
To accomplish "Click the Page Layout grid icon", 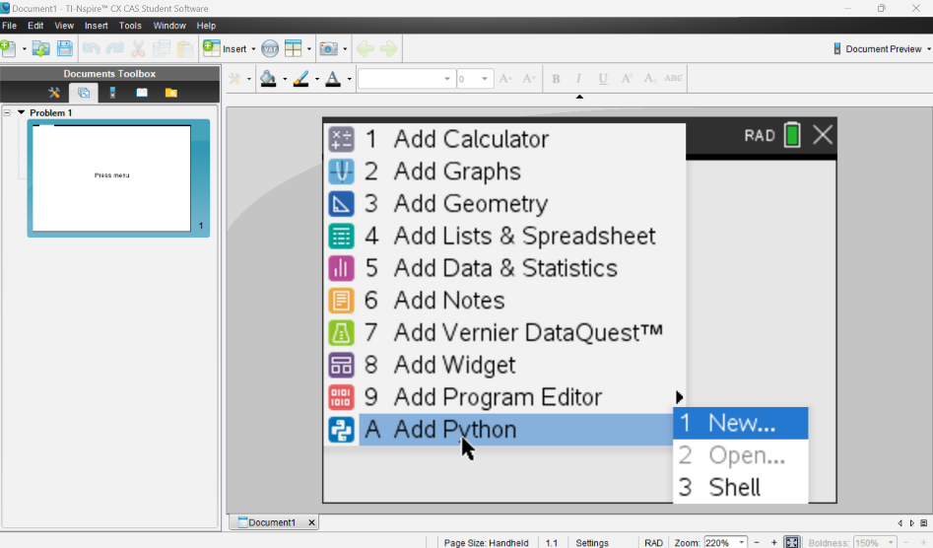I will (293, 49).
